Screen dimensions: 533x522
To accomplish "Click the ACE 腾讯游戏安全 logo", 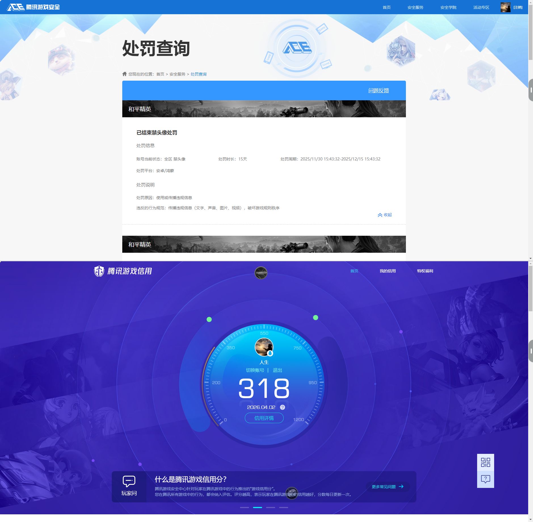I will point(33,7).
